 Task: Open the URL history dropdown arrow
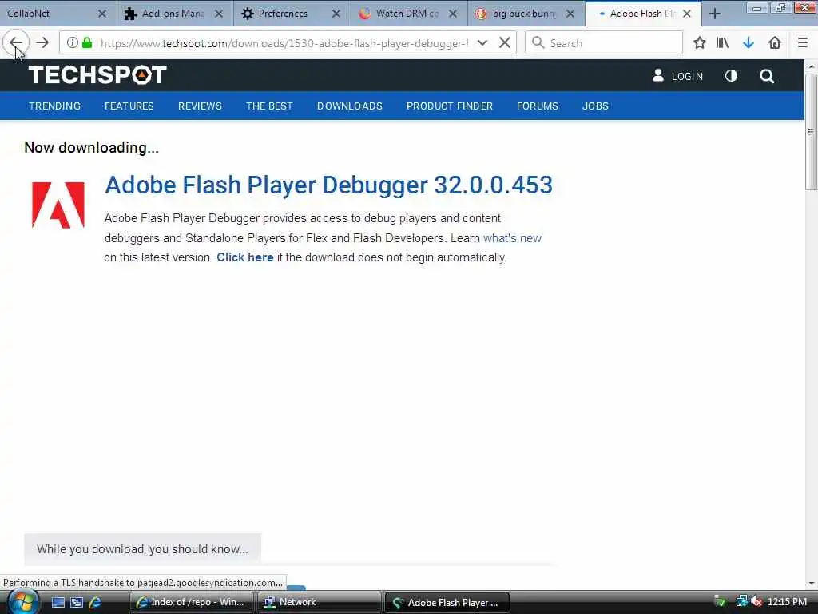(x=482, y=43)
